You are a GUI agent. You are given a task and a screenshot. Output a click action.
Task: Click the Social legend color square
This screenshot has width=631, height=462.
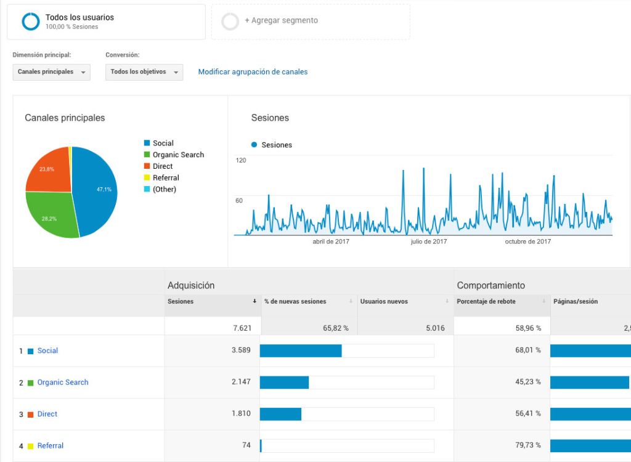tap(147, 143)
